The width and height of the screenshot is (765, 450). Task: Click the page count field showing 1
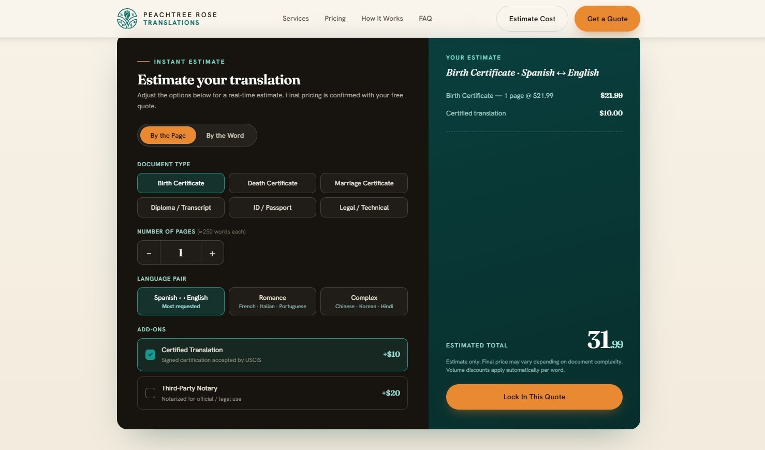point(181,253)
